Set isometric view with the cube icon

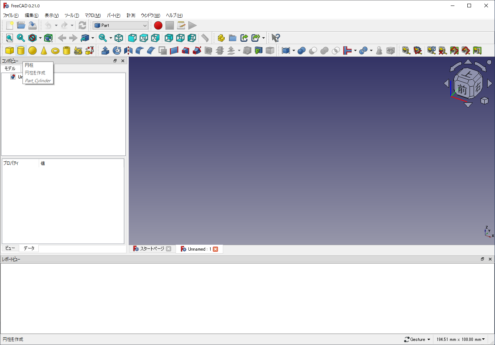coord(119,38)
